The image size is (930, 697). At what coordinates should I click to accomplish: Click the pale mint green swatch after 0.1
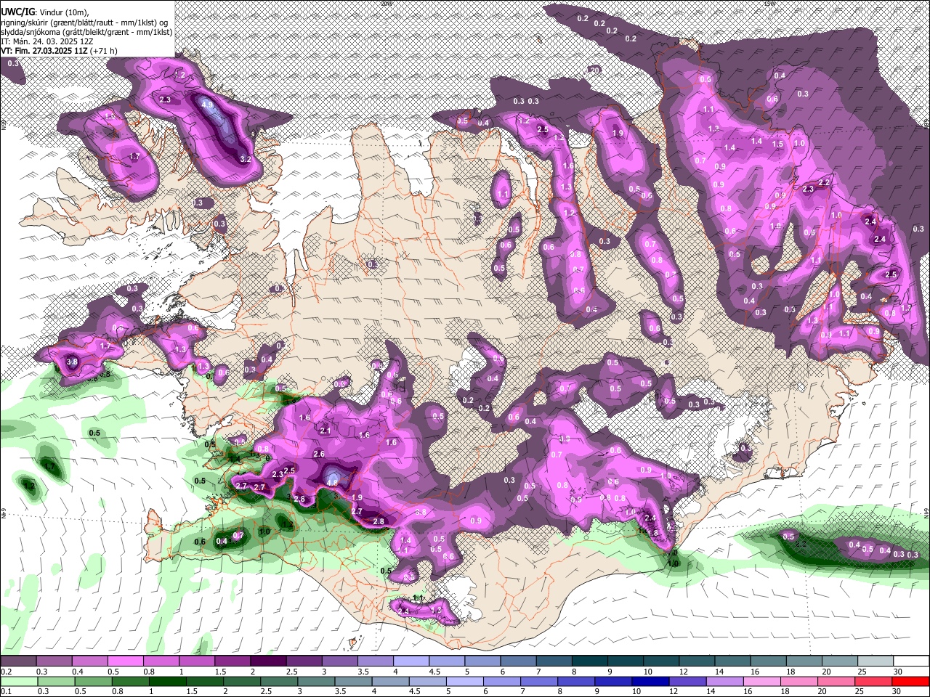(18, 681)
